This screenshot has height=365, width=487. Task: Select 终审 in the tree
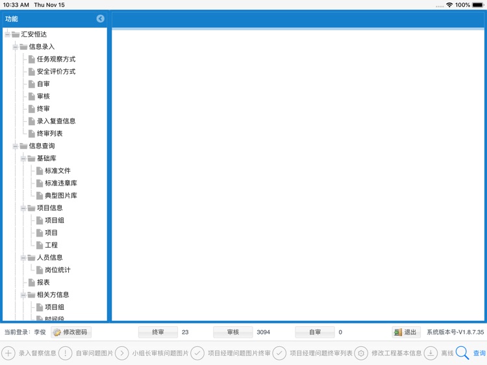pyautogui.click(x=43, y=108)
